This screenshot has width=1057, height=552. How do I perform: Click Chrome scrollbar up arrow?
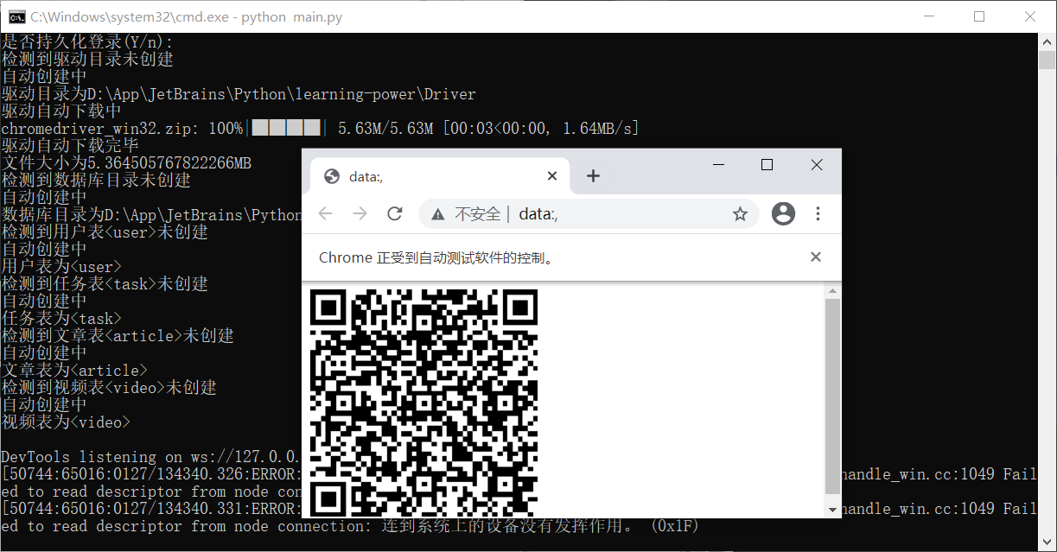pyautogui.click(x=832, y=291)
